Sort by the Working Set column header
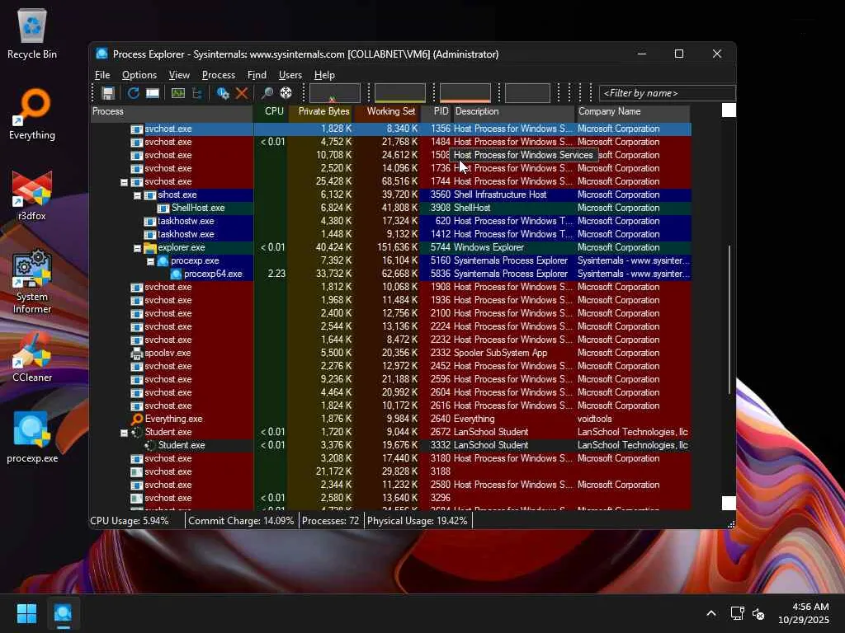Viewport: 845px width, 633px height. pyautogui.click(x=388, y=111)
